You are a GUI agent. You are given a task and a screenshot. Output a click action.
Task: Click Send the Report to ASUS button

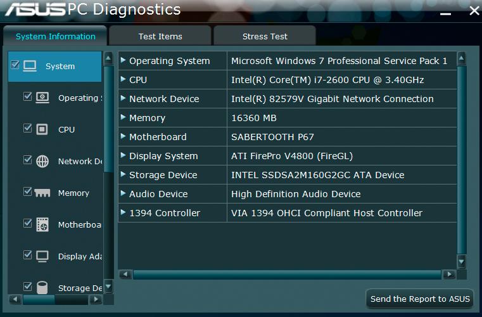[x=420, y=299]
